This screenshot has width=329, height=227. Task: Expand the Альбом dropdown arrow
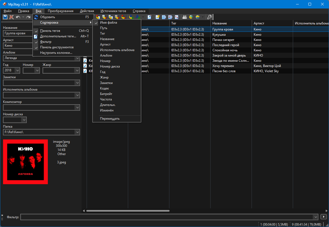click(77, 58)
